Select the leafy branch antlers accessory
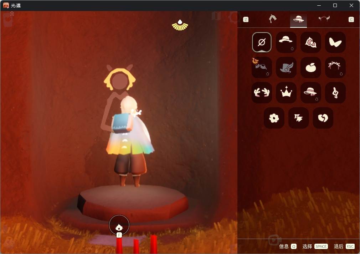Viewport: 360px width, 254px height. tap(262, 93)
